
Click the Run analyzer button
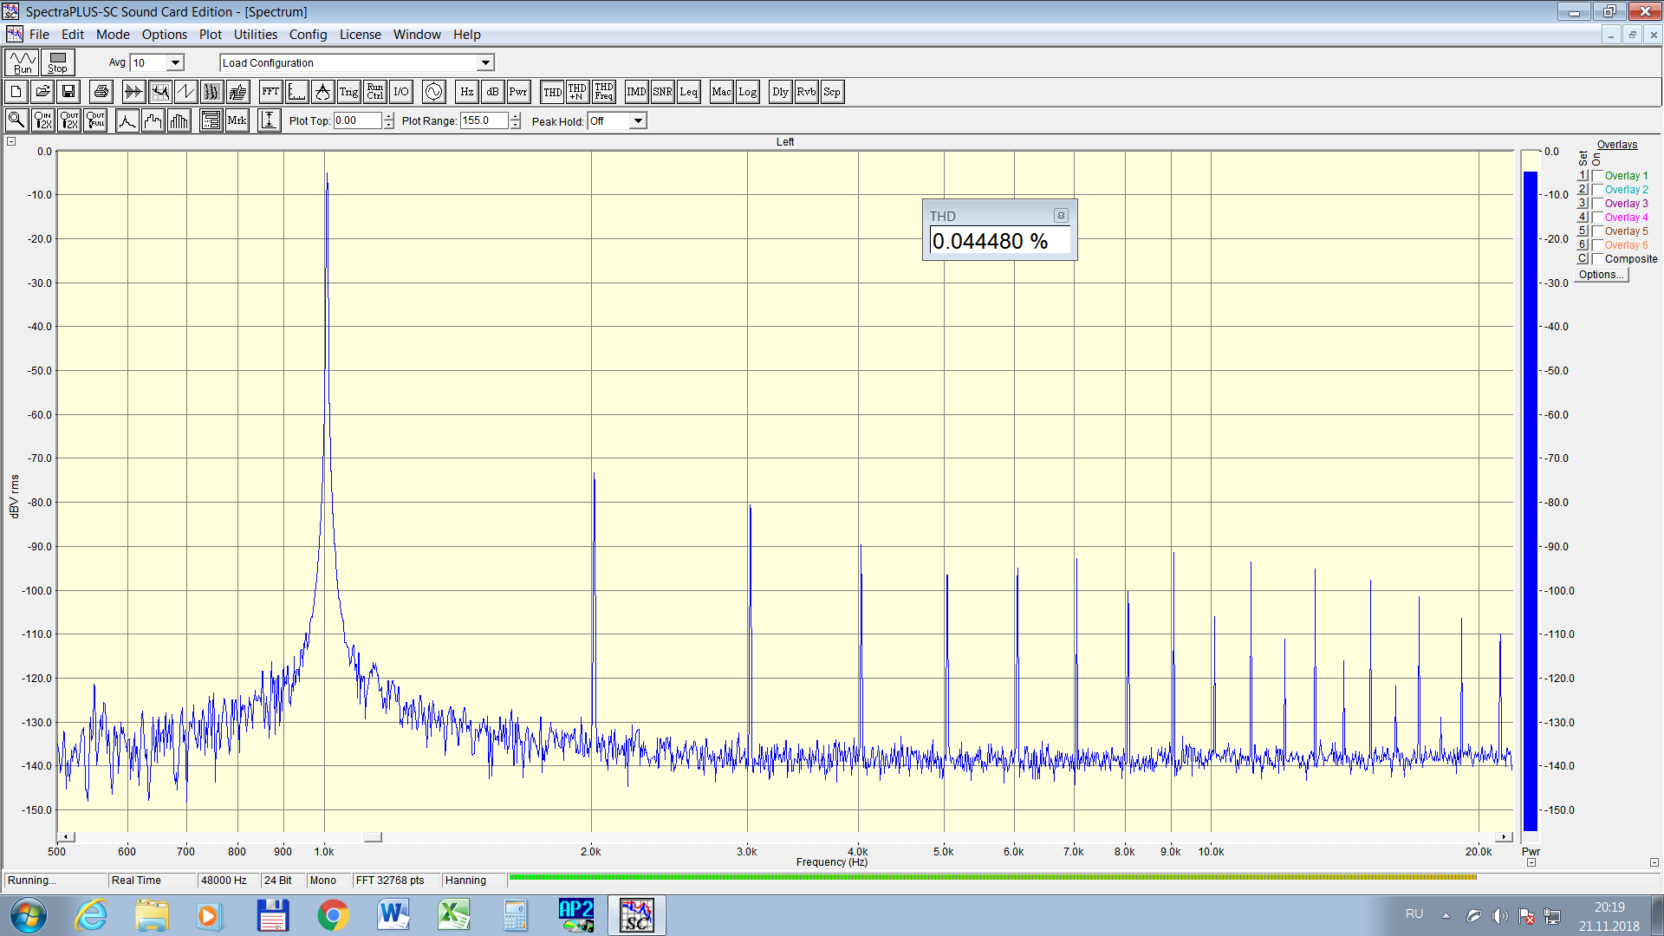(23, 62)
